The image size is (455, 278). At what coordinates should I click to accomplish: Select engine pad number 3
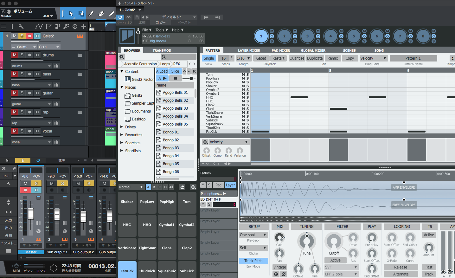(x=307, y=36)
